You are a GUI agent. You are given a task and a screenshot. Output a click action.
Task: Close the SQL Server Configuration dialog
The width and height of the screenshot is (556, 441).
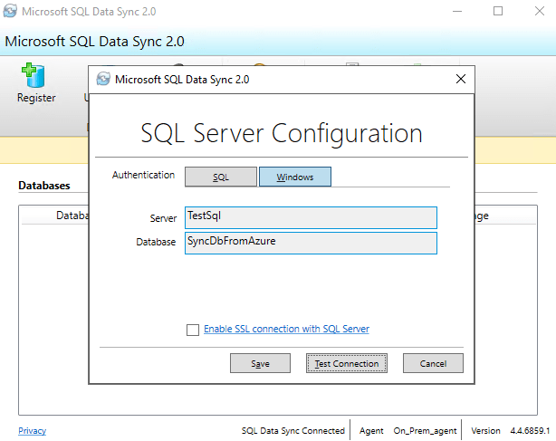[x=461, y=79]
